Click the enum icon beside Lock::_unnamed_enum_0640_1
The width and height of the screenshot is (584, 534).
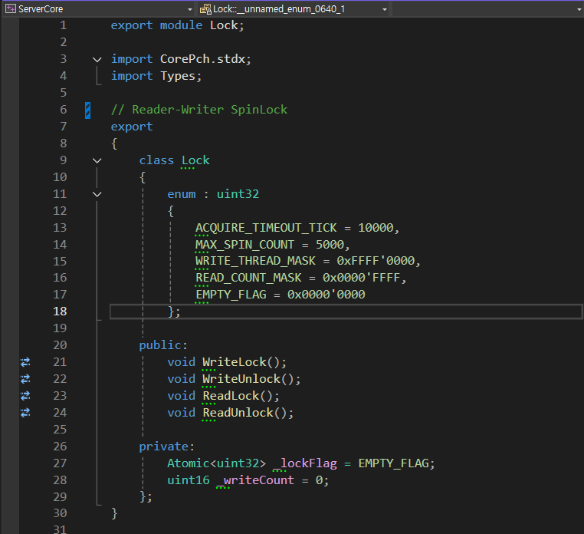205,9
